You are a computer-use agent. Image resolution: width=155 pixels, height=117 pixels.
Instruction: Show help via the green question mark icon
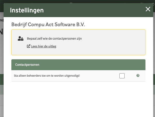(x=138, y=76)
